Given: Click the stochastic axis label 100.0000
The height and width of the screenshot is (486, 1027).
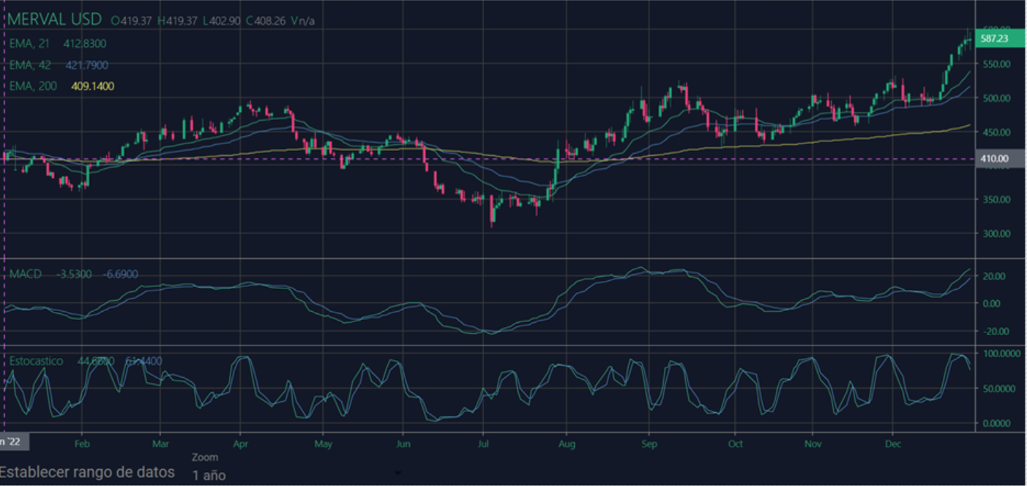Looking at the screenshot, I should point(1001,354).
